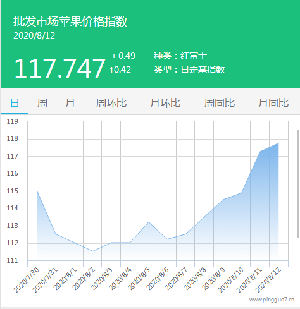Viewport: 300px width, 309px height.
Task: Click the 批发市场苹果价格指数 title
Action: click(x=70, y=21)
